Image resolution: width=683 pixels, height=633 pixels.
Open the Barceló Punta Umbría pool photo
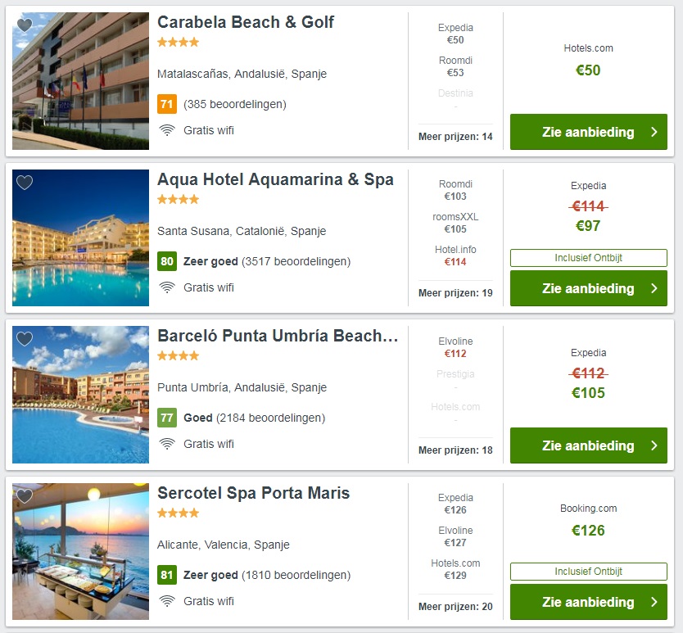pos(79,394)
